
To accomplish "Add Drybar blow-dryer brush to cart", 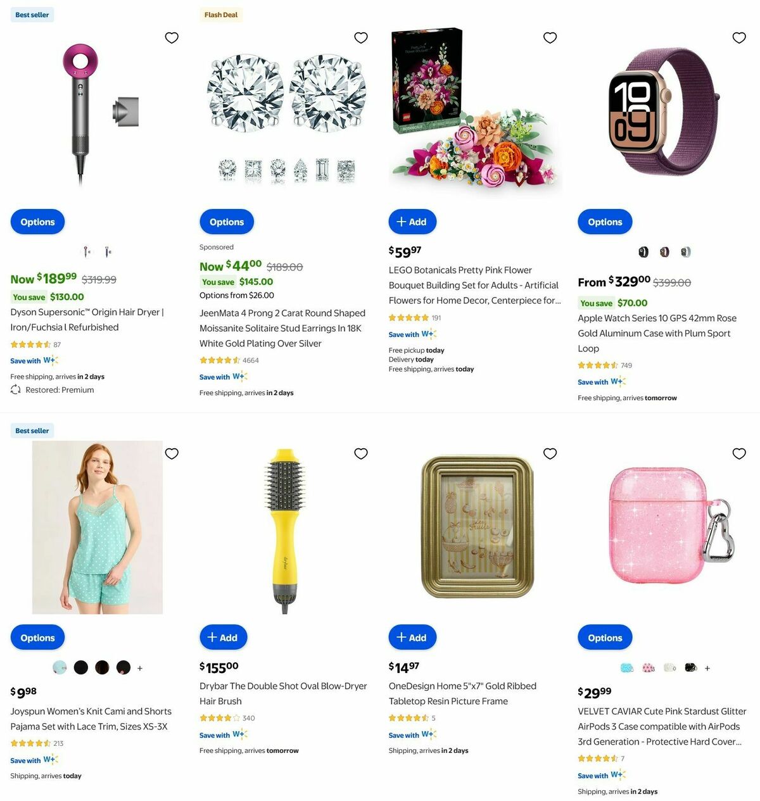I will click(x=223, y=638).
